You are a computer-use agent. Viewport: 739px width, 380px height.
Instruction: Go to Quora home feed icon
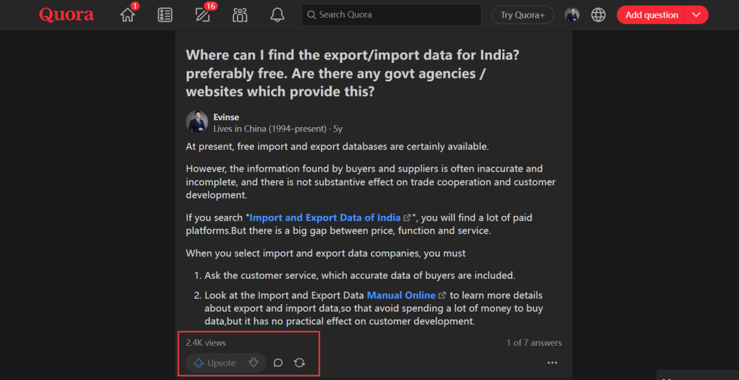(x=127, y=15)
